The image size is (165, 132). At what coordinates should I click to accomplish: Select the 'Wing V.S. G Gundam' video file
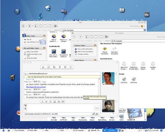click(63, 38)
